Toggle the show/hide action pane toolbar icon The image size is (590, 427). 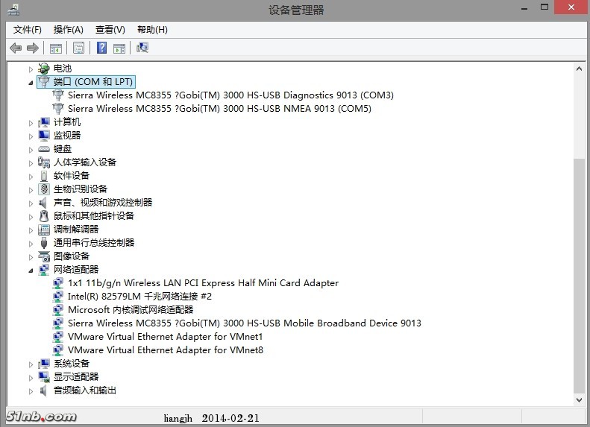point(119,48)
